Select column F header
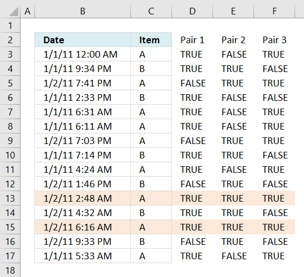This screenshot has width=304, height=277. coord(275,11)
